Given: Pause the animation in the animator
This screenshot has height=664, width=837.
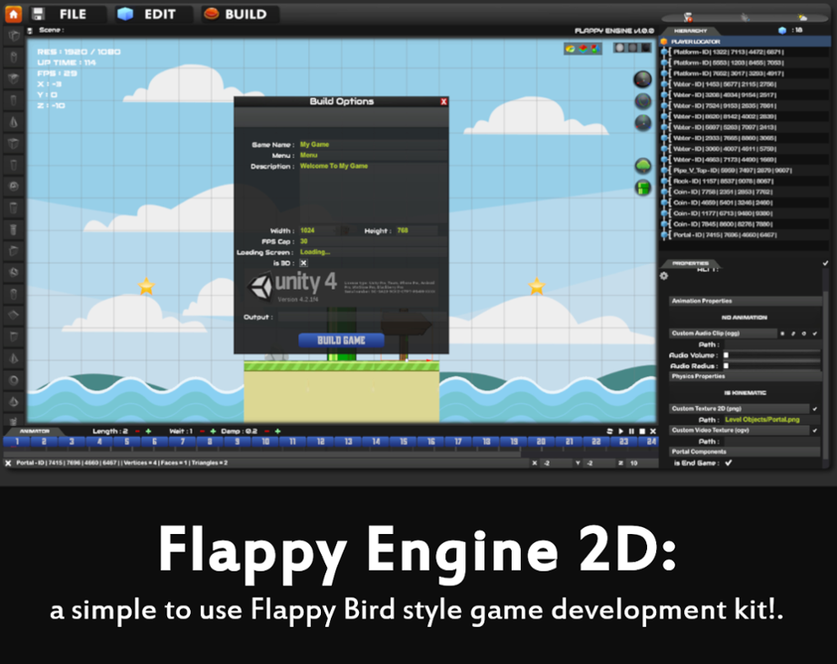Looking at the screenshot, I should pos(632,431).
